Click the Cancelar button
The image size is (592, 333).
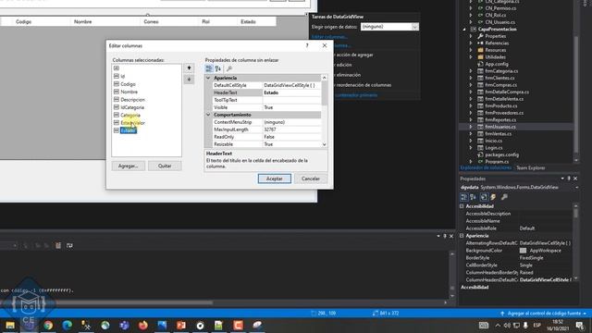[311, 179]
